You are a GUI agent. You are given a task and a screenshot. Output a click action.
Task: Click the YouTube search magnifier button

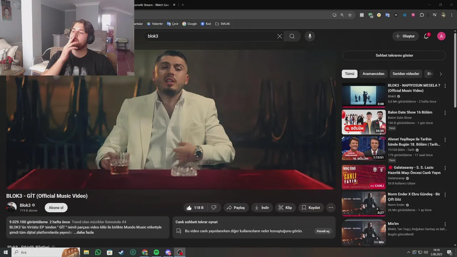pyautogui.click(x=292, y=36)
